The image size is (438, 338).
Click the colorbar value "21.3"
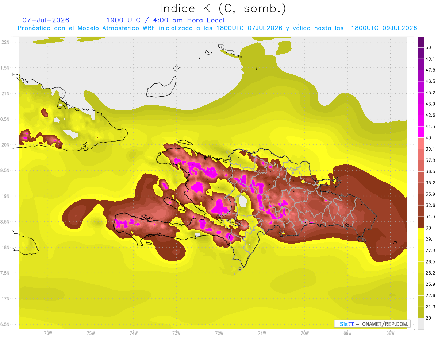(x=430, y=307)
